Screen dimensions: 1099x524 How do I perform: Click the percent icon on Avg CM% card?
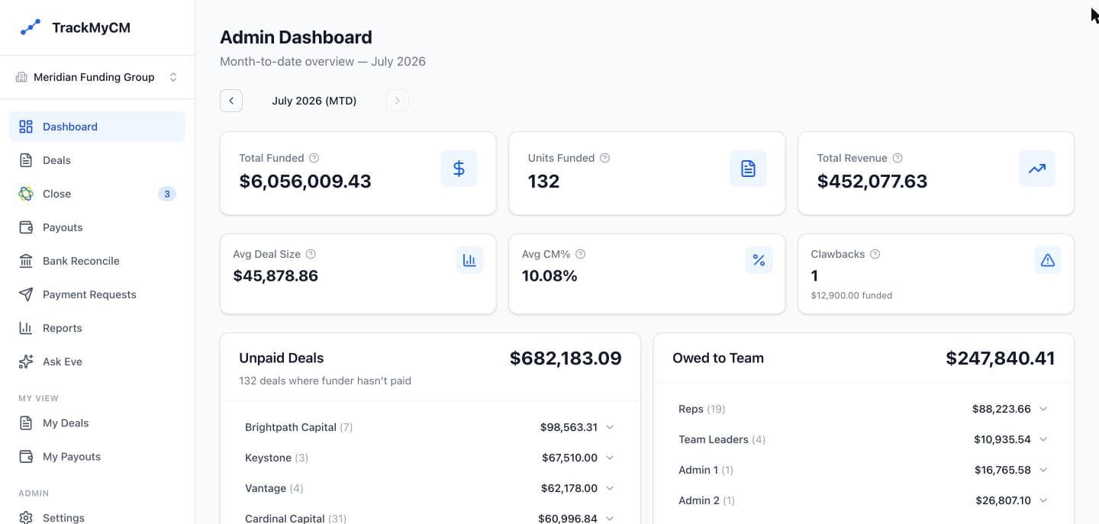tap(759, 260)
